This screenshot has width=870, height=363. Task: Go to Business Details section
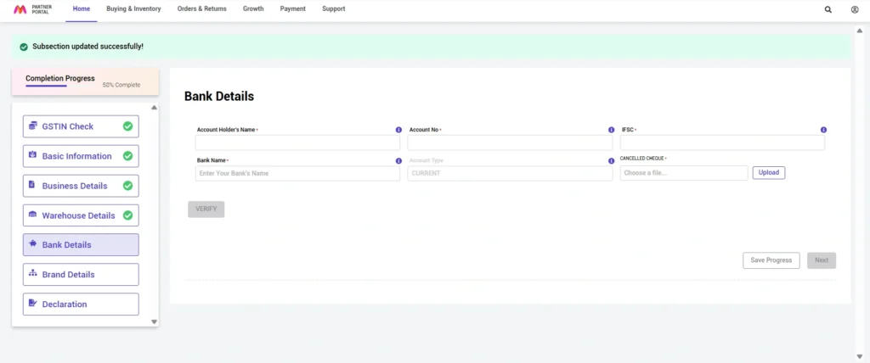click(81, 186)
